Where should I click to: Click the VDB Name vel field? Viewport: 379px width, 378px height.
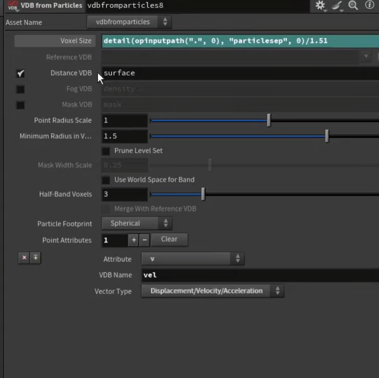click(260, 275)
